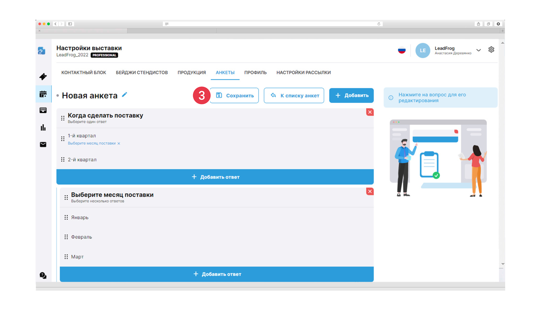Grab drag handle of Когда сделать поставку

click(x=63, y=118)
